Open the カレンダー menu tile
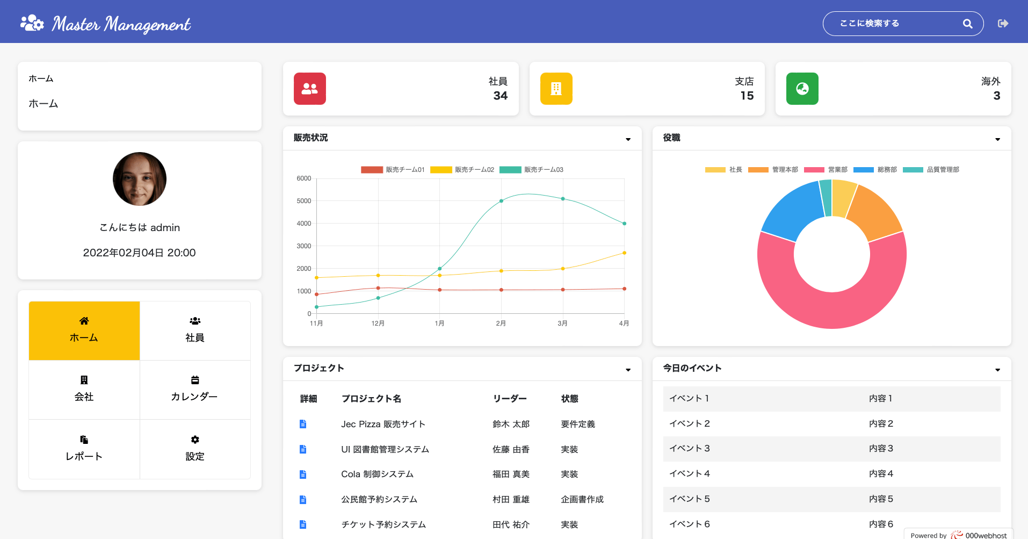This screenshot has height=539, width=1028. pyautogui.click(x=195, y=390)
